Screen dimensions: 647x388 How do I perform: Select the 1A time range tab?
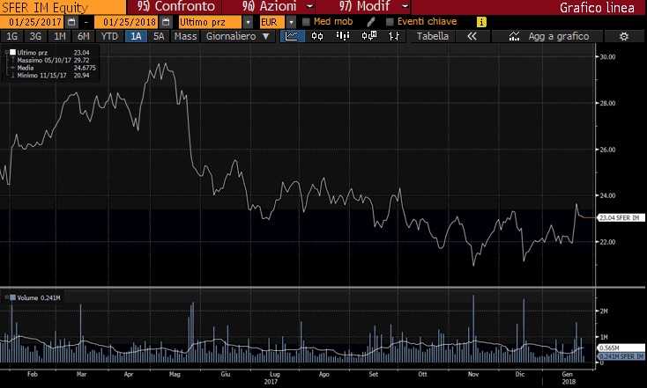point(136,36)
